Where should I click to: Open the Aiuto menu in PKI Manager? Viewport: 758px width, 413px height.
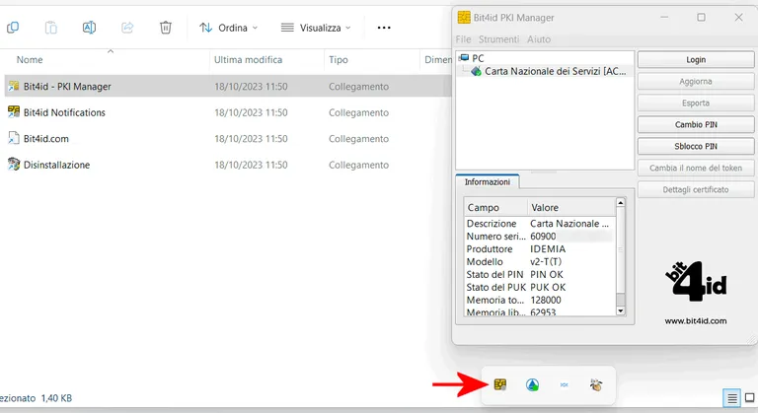(539, 39)
